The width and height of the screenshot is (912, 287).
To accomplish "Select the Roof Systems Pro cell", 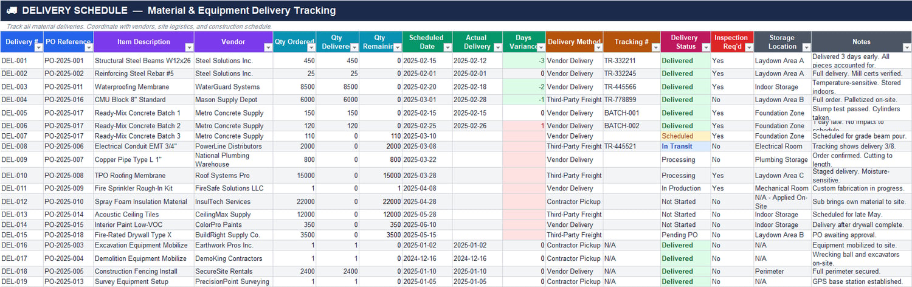I will [233, 176].
